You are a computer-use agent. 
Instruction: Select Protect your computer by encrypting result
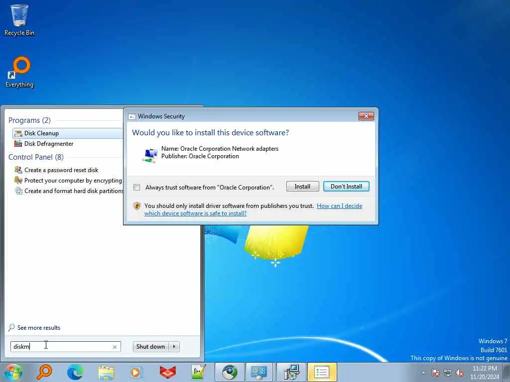tap(68, 180)
